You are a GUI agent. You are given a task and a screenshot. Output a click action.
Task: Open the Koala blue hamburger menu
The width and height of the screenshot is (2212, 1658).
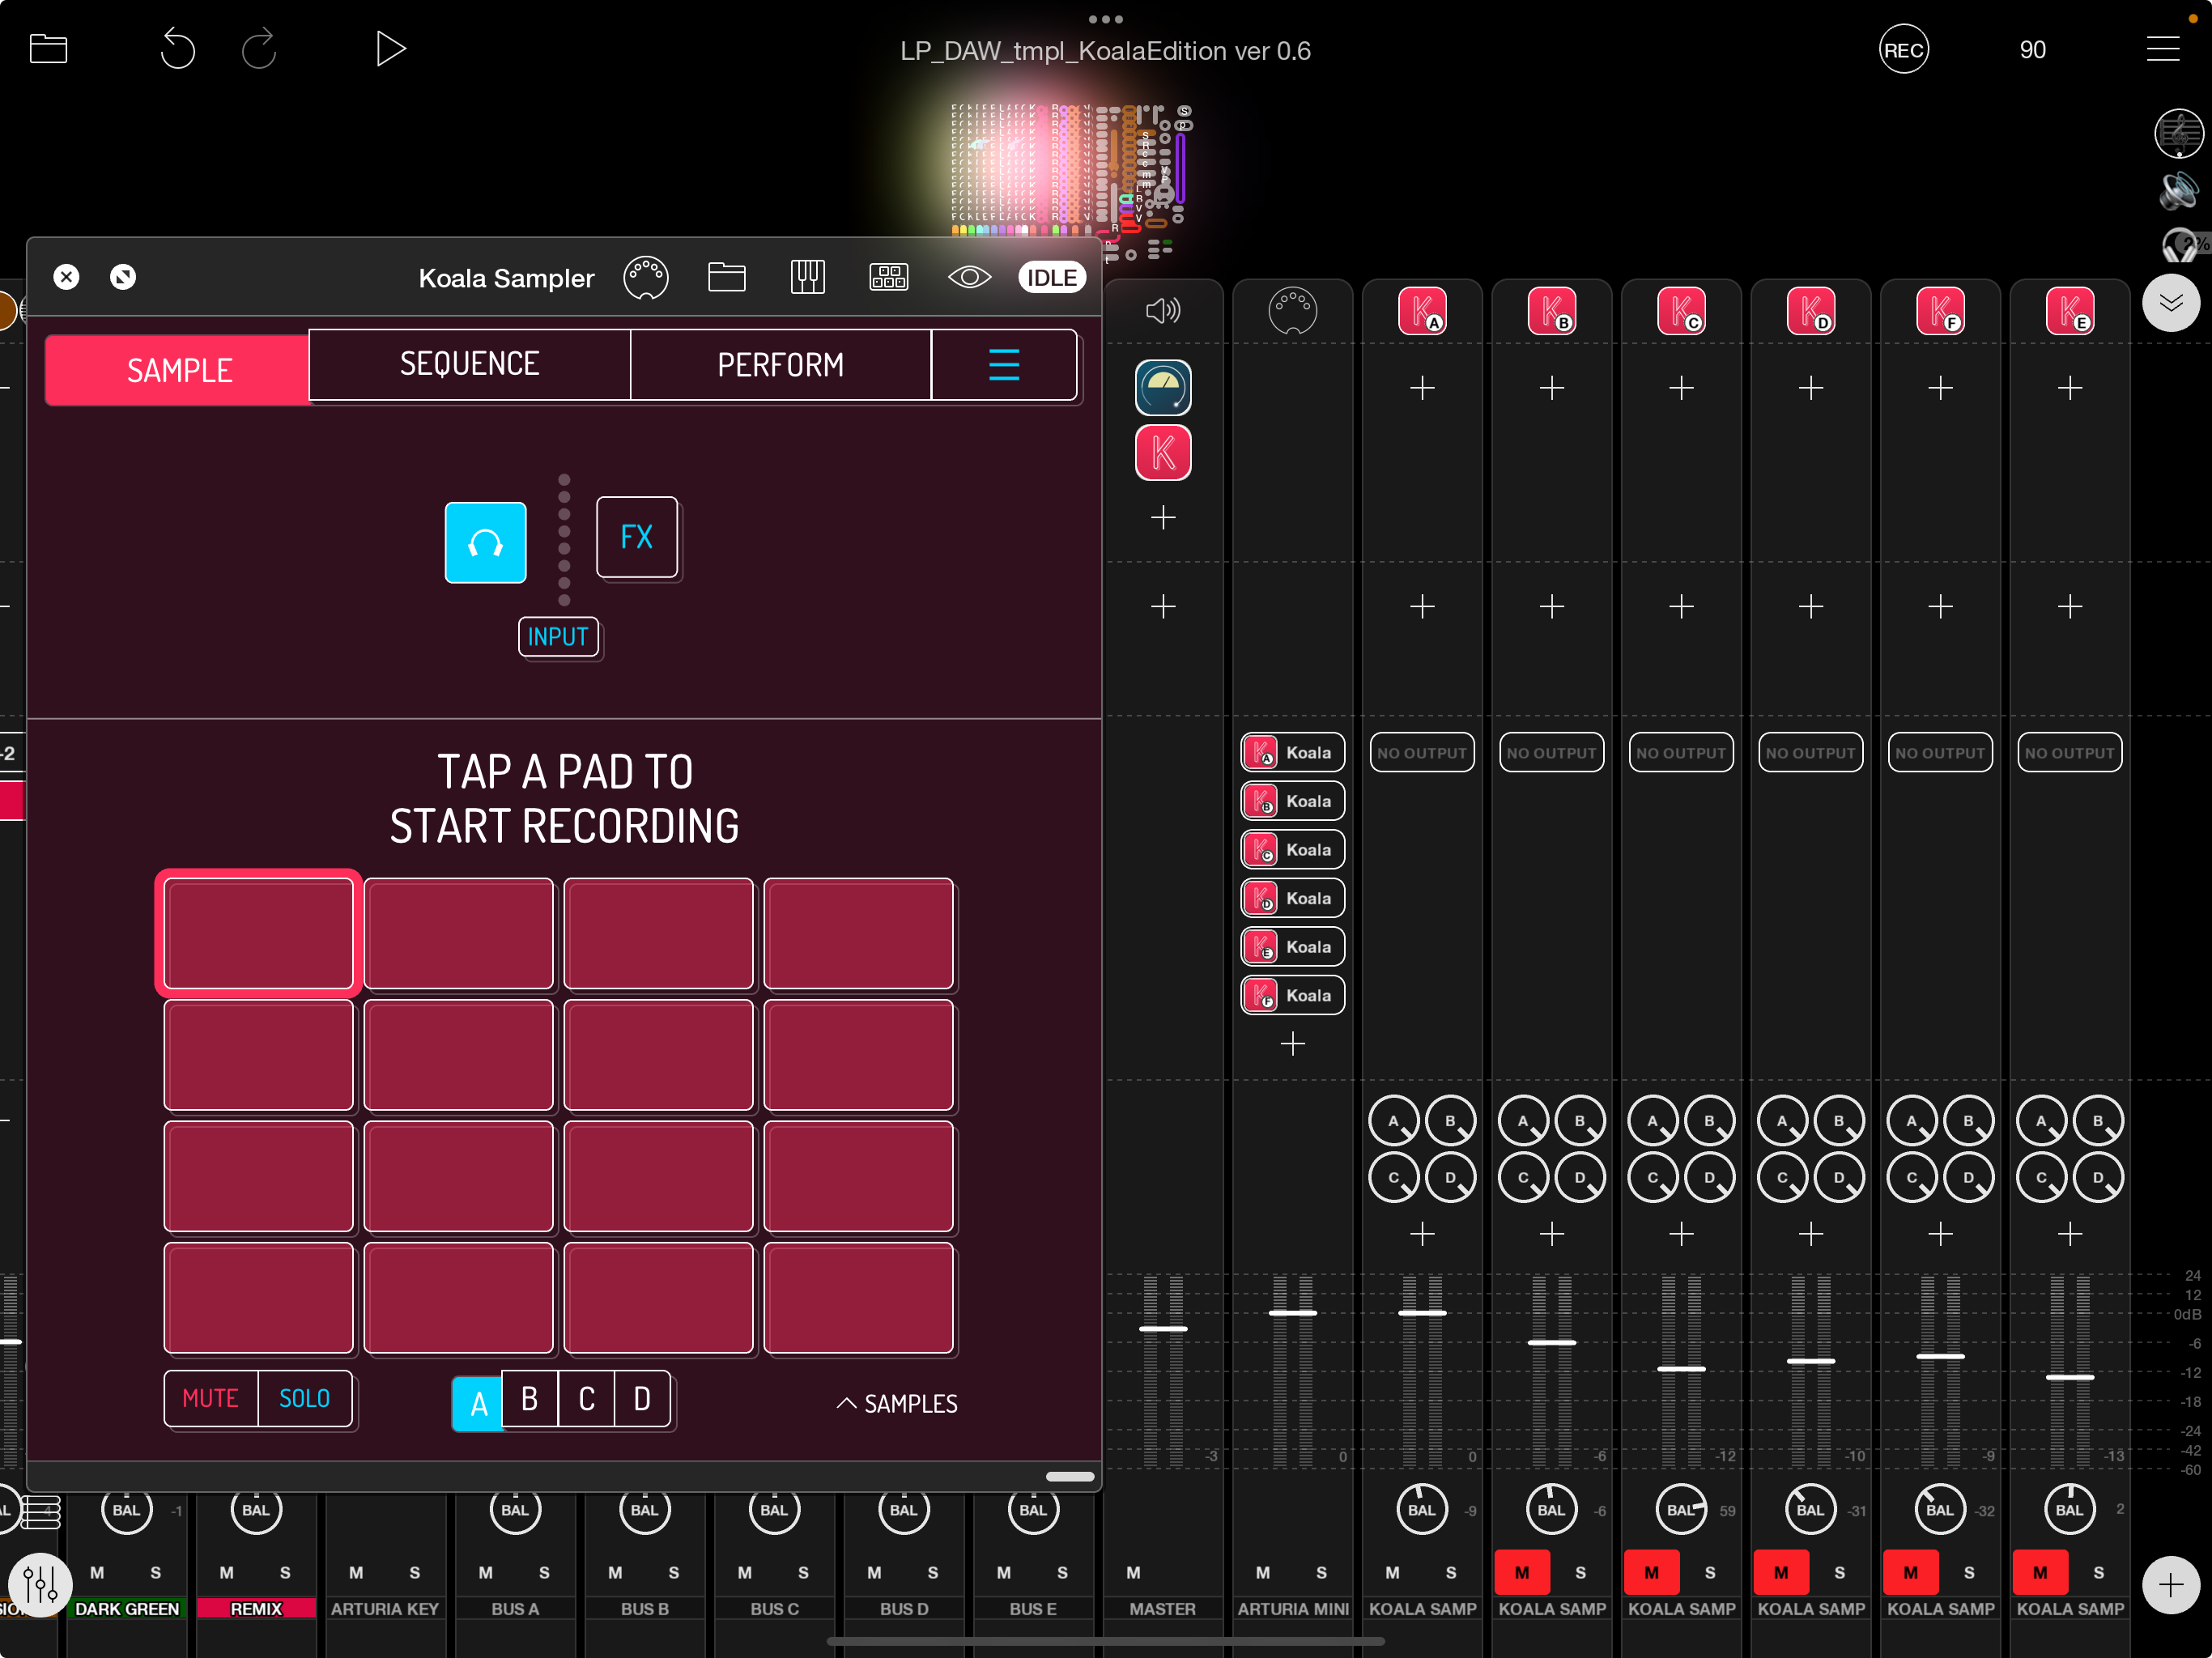pyautogui.click(x=1004, y=365)
